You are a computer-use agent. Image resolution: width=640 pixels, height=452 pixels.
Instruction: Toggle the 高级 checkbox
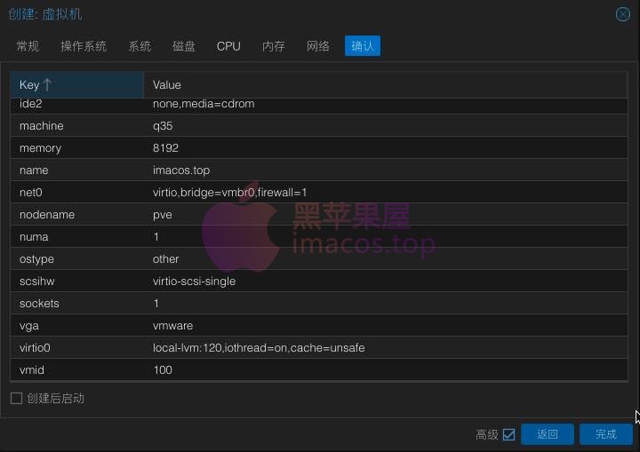click(508, 434)
